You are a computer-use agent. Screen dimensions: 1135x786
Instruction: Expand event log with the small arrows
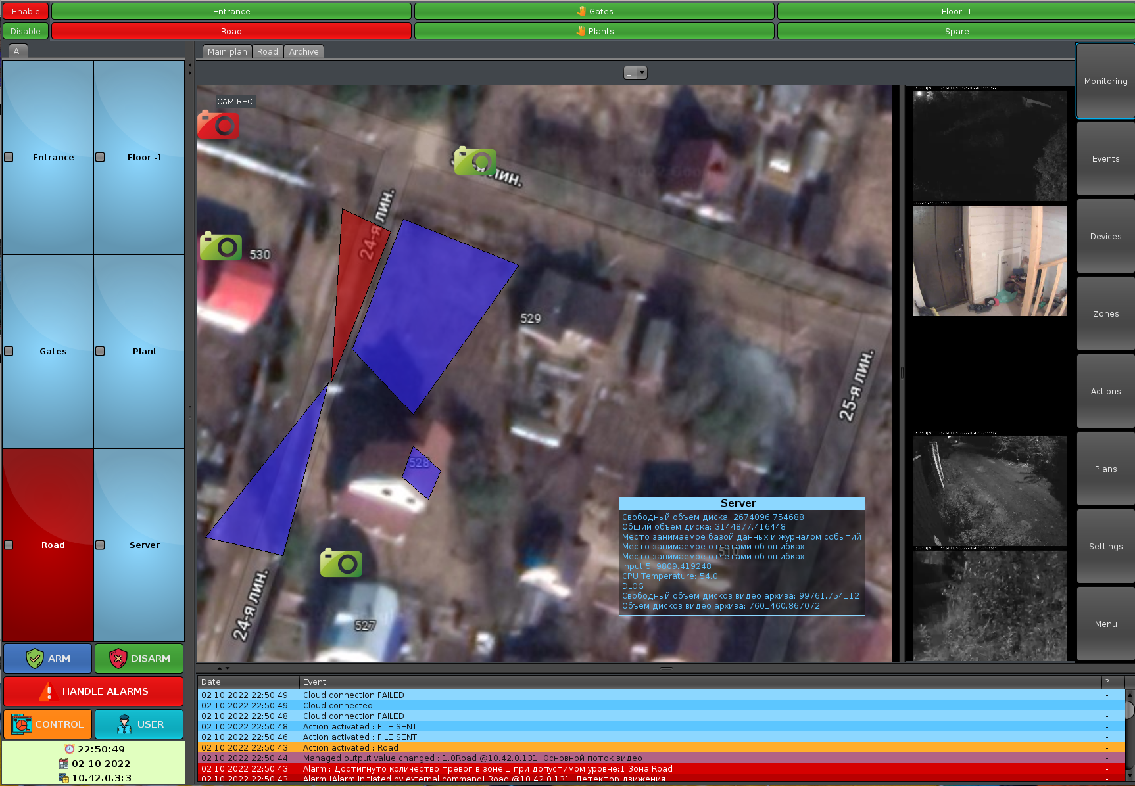[x=224, y=668]
